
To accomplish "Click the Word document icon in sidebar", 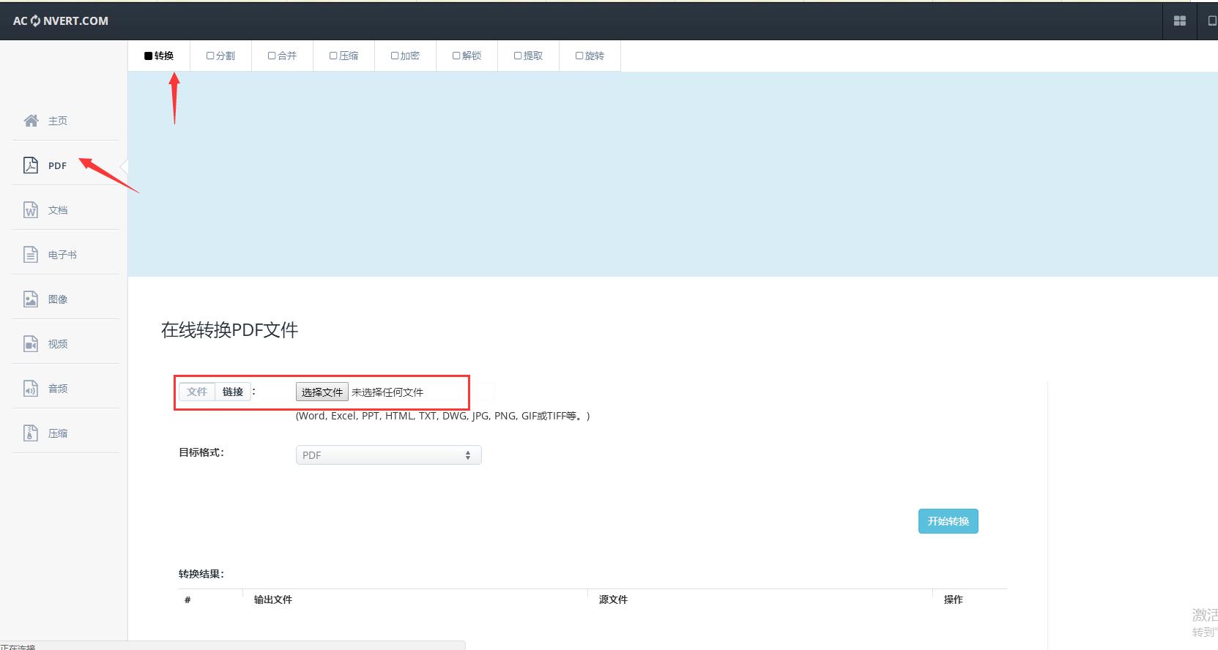I will pyautogui.click(x=31, y=210).
